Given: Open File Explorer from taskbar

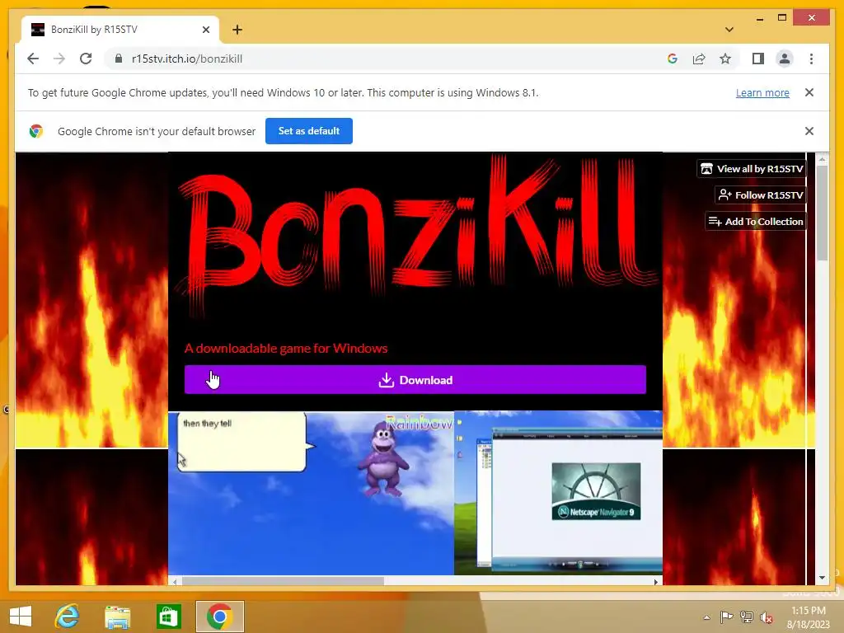Looking at the screenshot, I should point(117,616).
